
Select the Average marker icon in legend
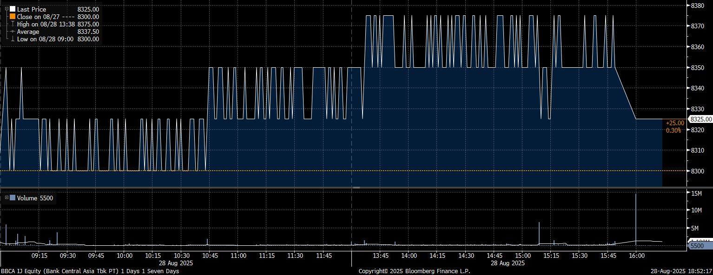[x=13, y=32]
